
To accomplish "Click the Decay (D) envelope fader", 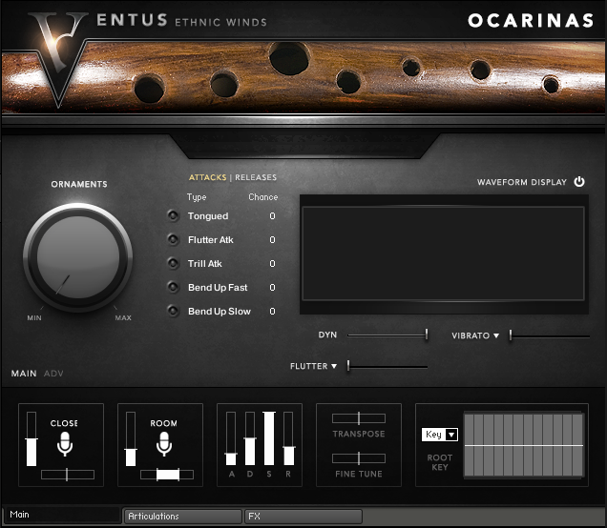I will pos(250,438).
